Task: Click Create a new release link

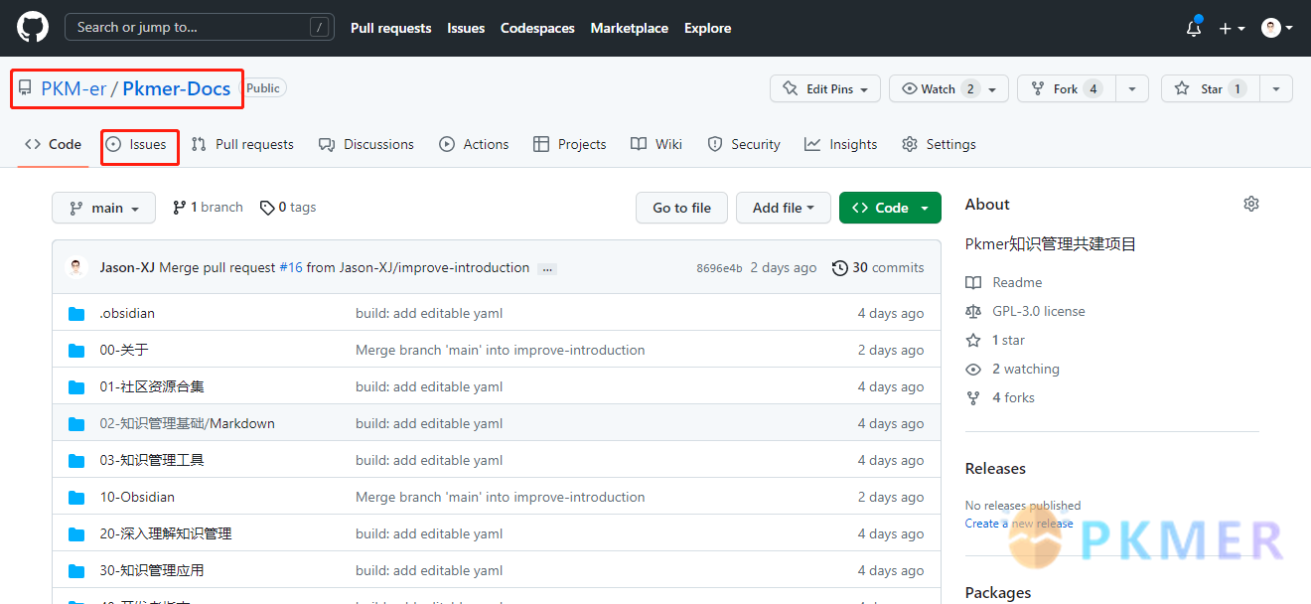Action: pos(1019,524)
